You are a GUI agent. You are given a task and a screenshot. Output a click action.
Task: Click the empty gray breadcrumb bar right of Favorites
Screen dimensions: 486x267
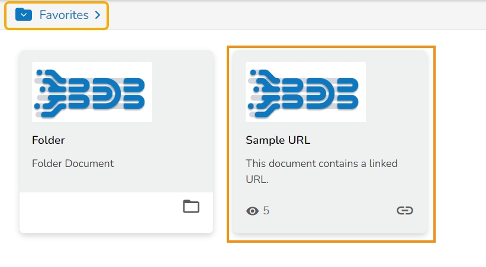click(296, 15)
